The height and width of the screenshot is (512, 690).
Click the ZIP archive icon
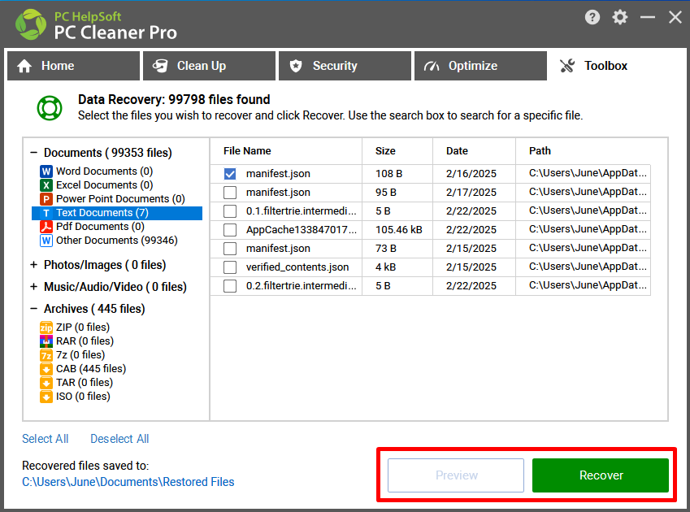pyautogui.click(x=46, y=328)
